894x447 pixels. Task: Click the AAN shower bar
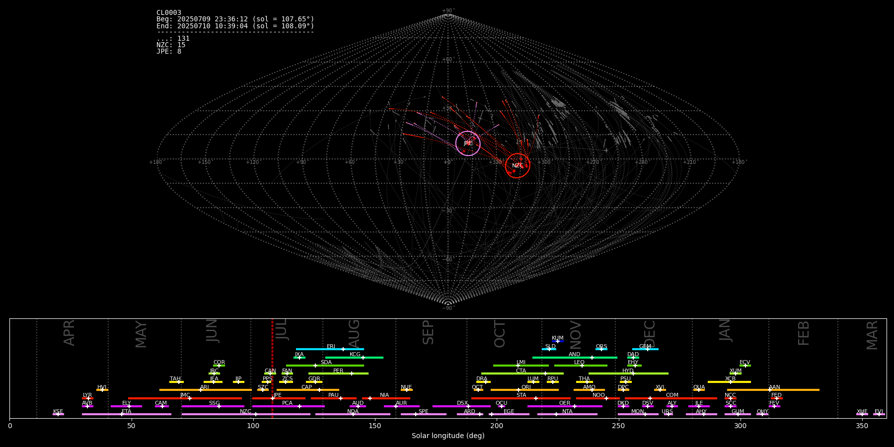773,390
